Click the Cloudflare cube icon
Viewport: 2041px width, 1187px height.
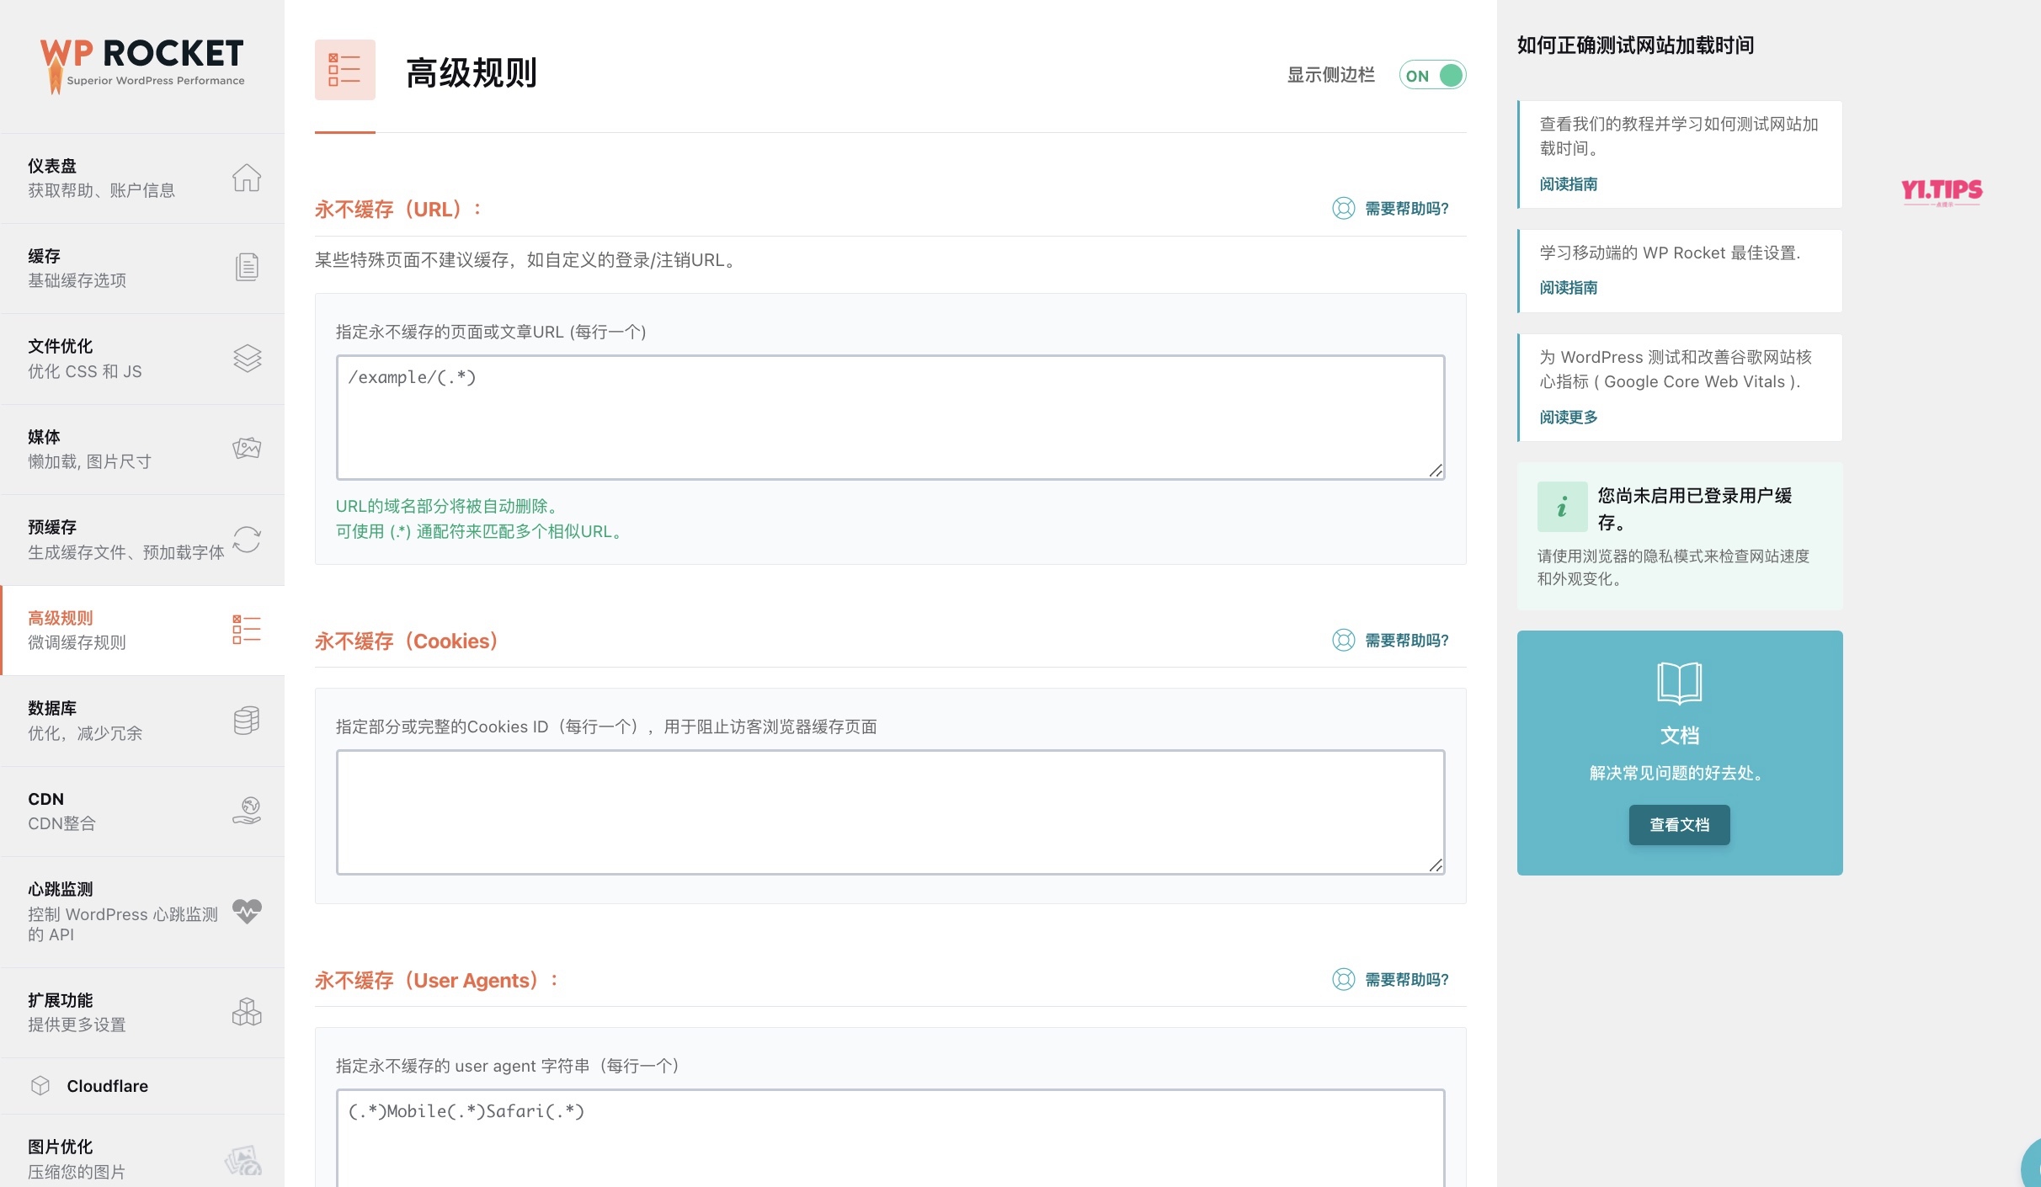40,1086
